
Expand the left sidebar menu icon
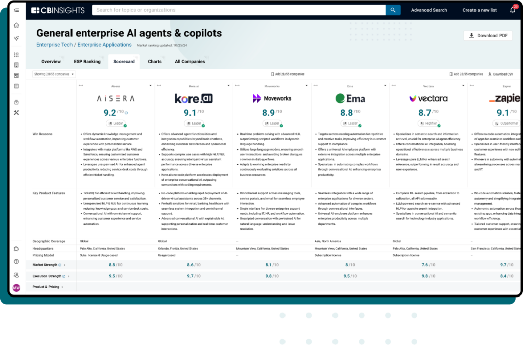pyautogui.click(x=16, y=10)
